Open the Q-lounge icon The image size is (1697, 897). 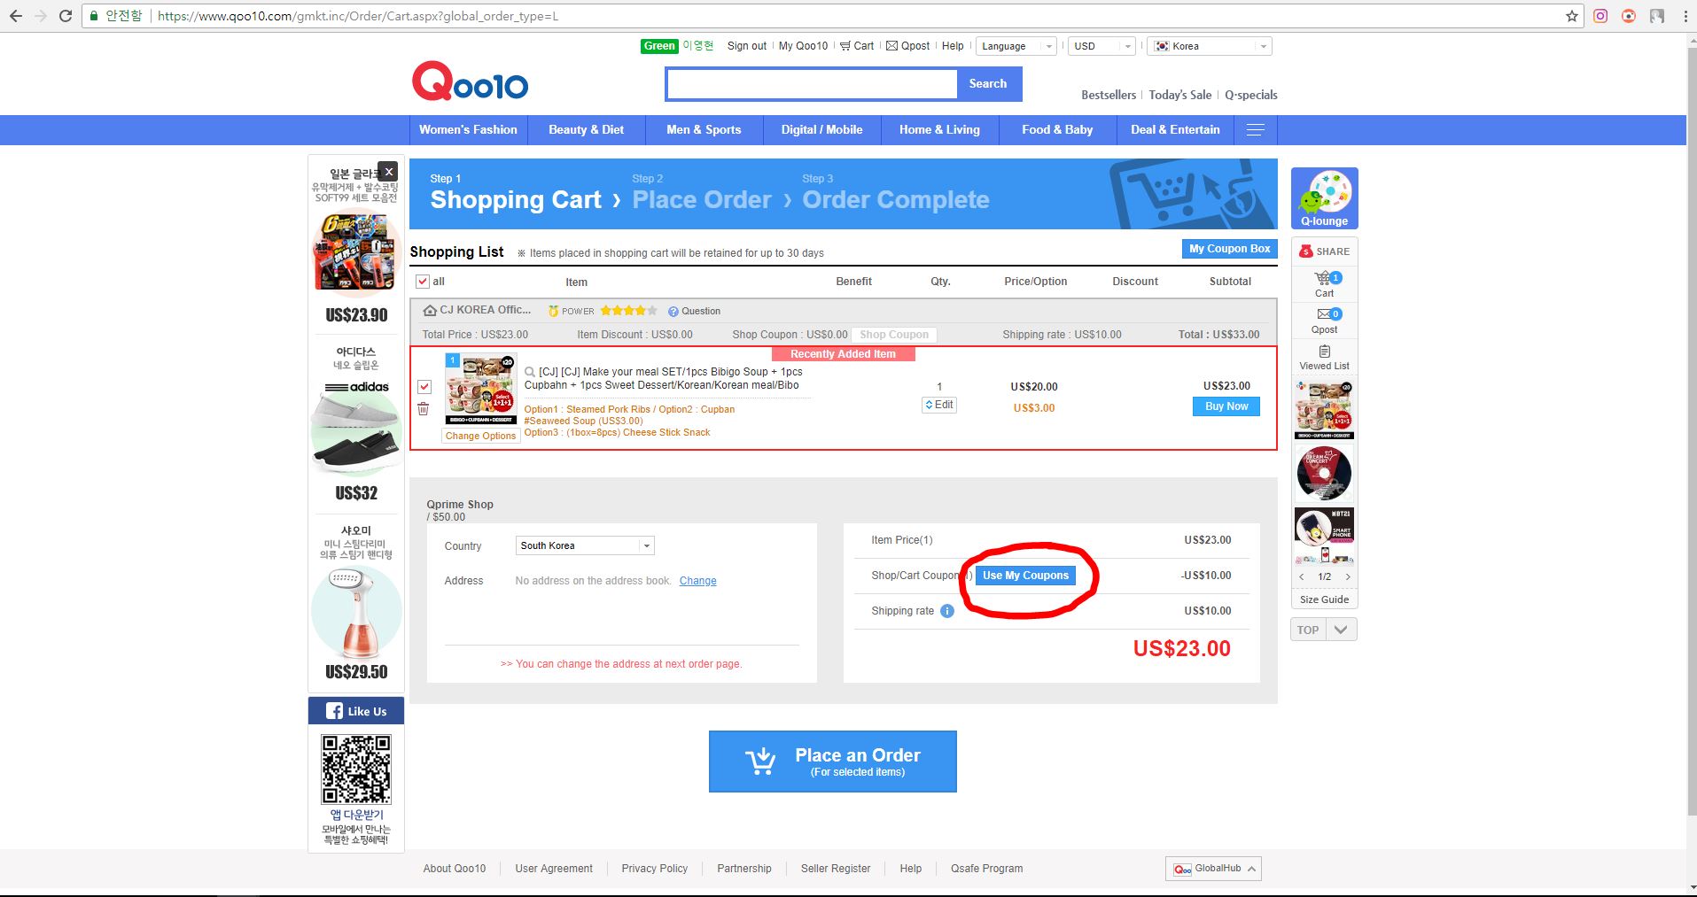coord(1324,198)
